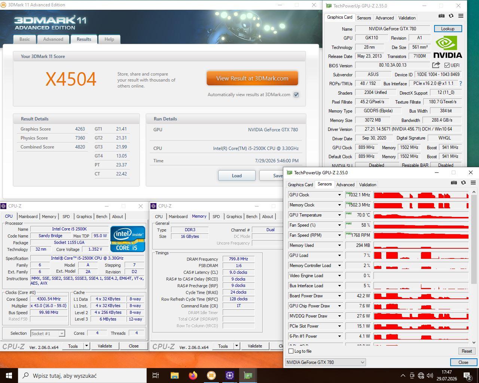Click the X4504 score text

[x=71, y=79]
